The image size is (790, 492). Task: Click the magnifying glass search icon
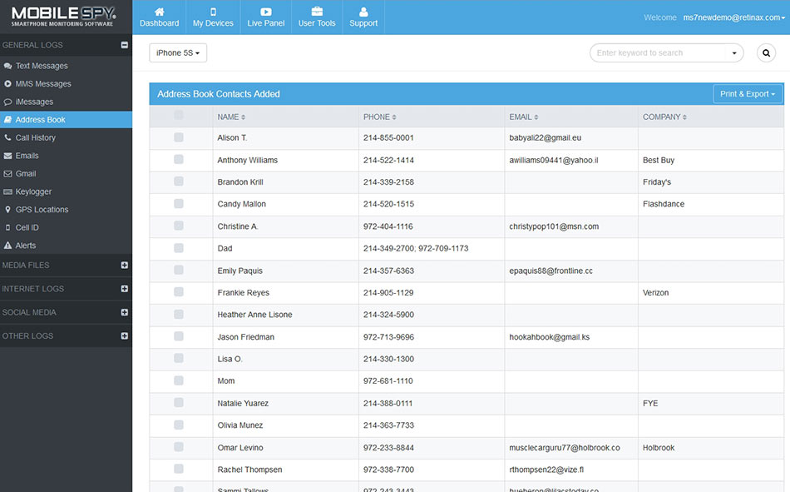pyautogui.click(x=766, y=53)
